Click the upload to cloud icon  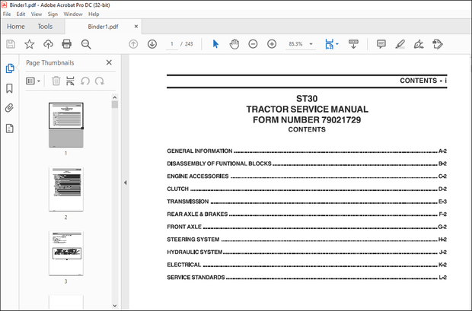tap(48, 44)
